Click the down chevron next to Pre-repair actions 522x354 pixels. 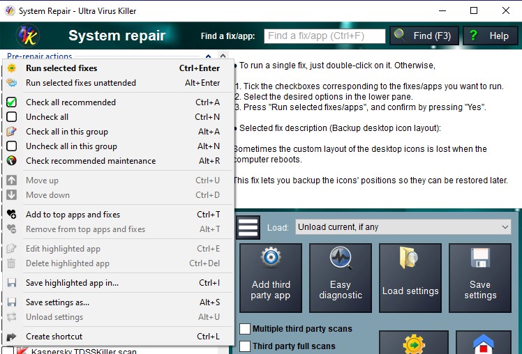coord(222,56)
